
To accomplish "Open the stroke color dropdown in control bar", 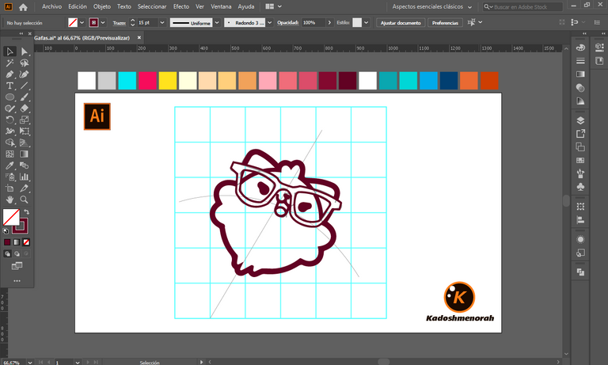I will click(103, 22).
